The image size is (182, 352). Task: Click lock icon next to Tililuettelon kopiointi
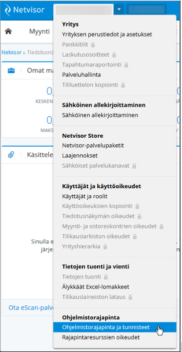click(x=123, y=85)
